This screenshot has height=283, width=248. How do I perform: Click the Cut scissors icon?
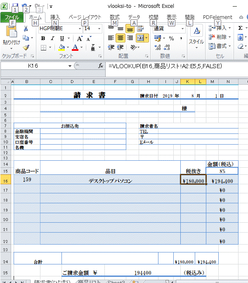click(x=26, y=29)
